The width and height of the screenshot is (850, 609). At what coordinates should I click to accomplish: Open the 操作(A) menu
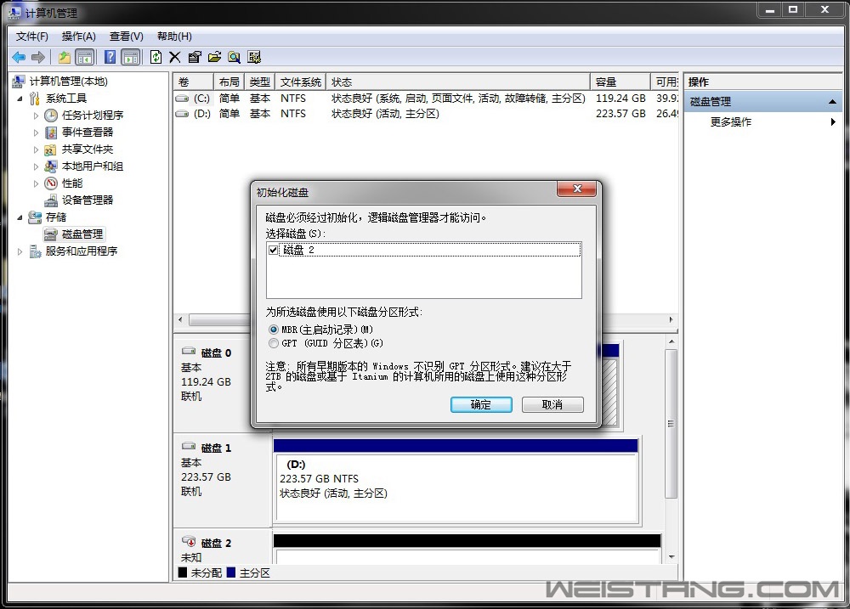pyautogui.click(x=78, y=37)
